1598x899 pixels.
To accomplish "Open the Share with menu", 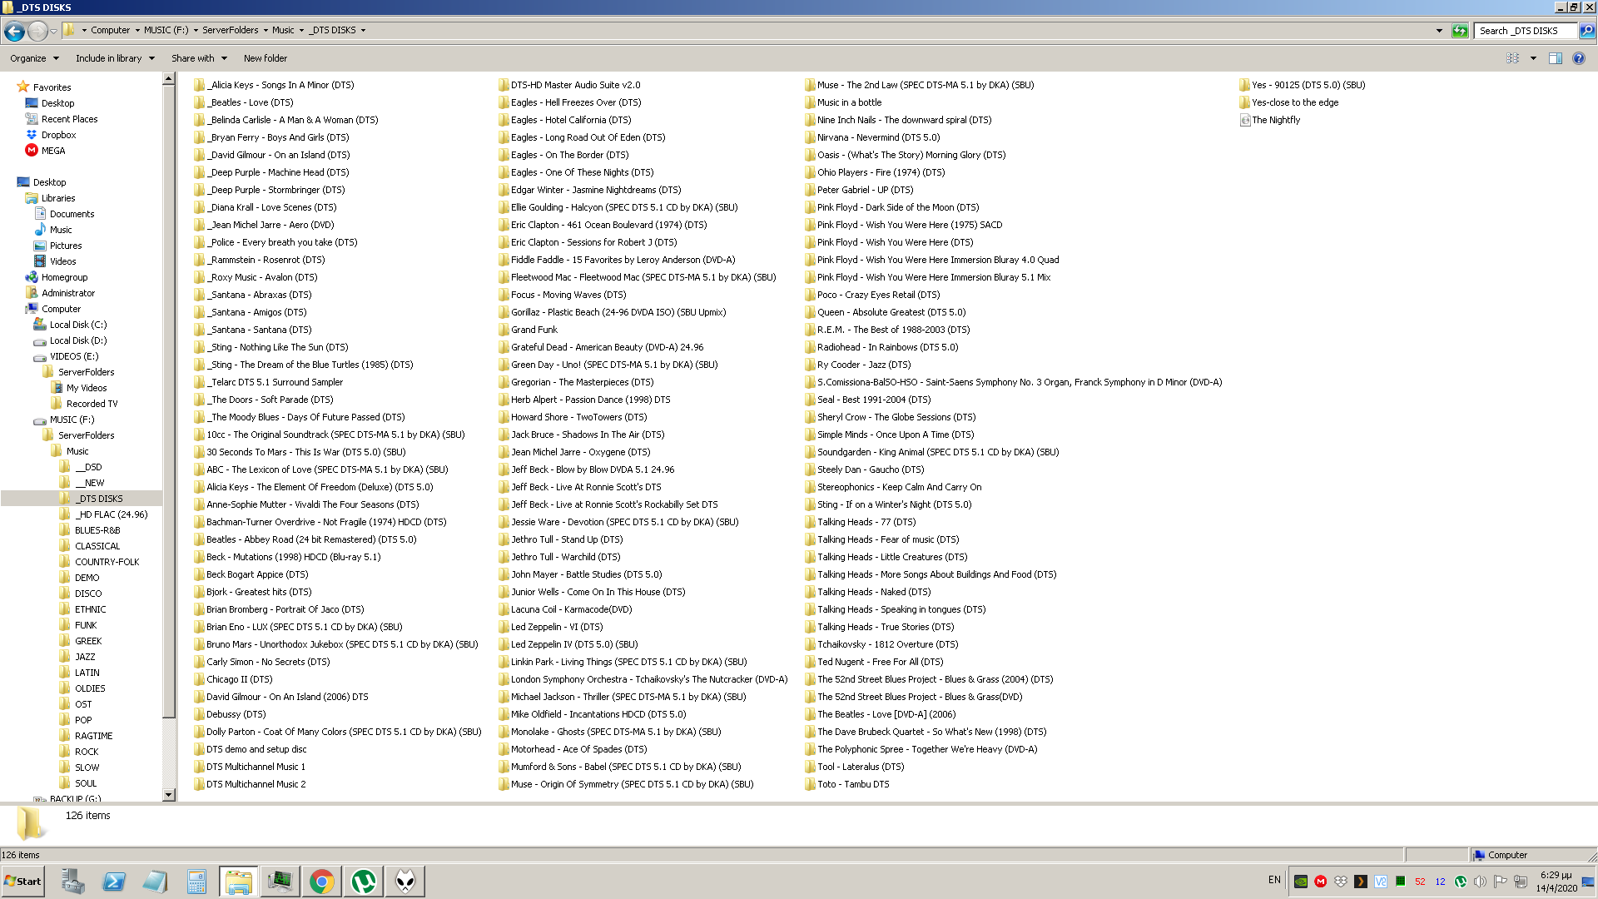I will (199, 58).
